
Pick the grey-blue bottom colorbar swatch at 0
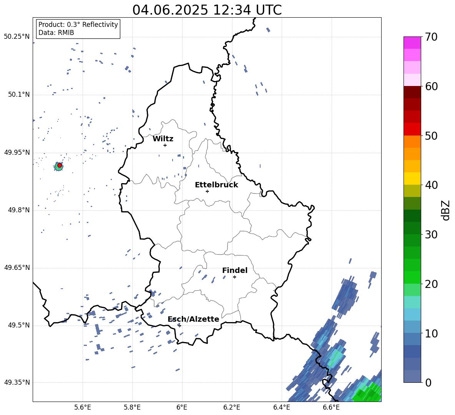[412, 376]
